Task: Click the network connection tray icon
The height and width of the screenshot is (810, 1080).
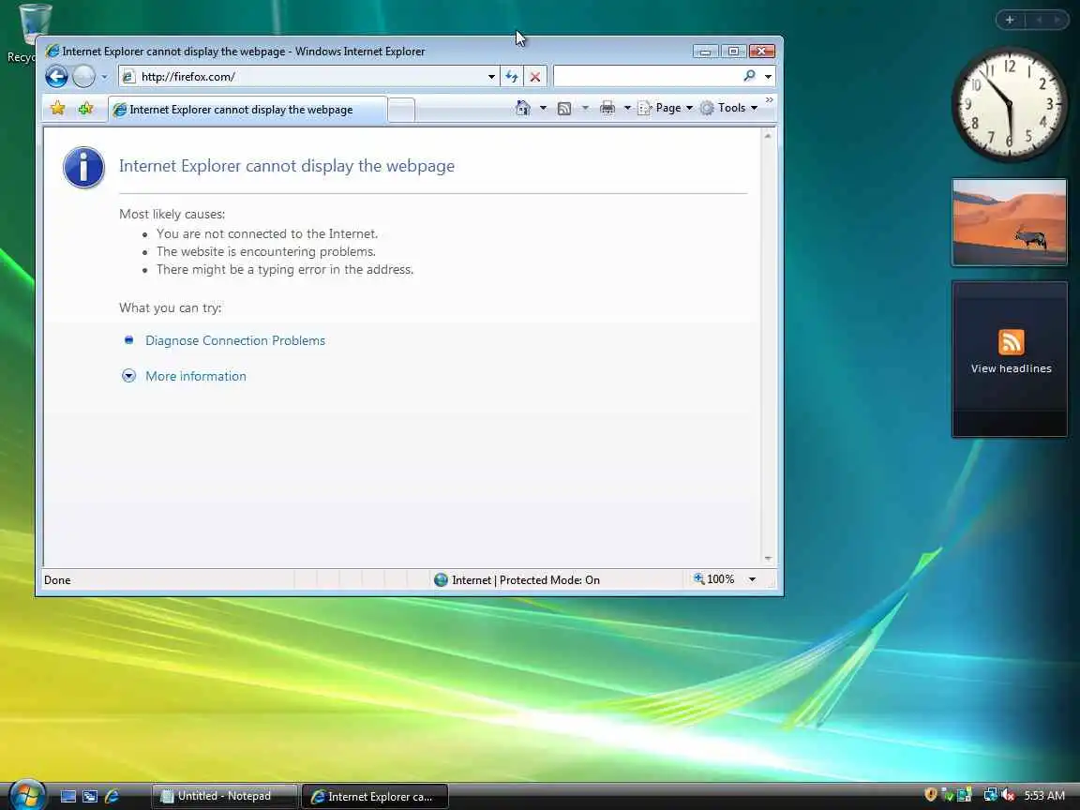Action: click(x=990, y=795)
